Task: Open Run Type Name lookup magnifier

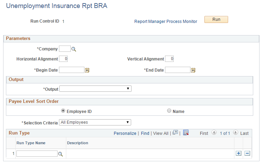Action: click(x=60, y=154)
